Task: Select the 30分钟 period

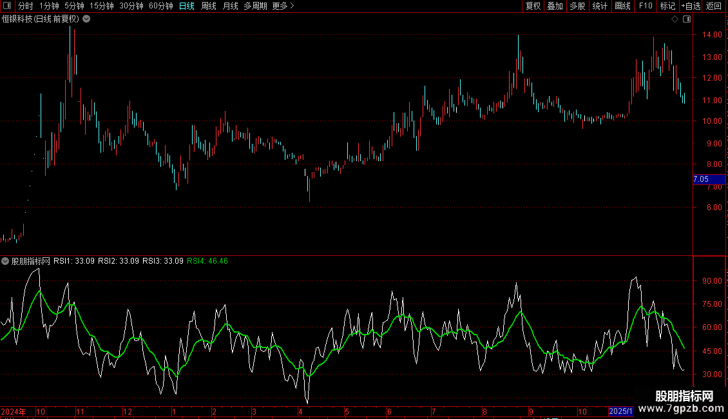Action: click(131, 6)
